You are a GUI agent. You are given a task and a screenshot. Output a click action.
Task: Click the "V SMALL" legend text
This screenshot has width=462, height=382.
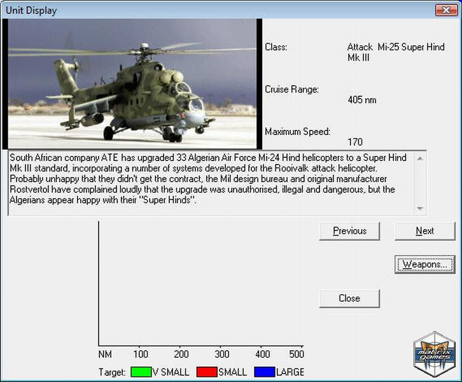171,372
